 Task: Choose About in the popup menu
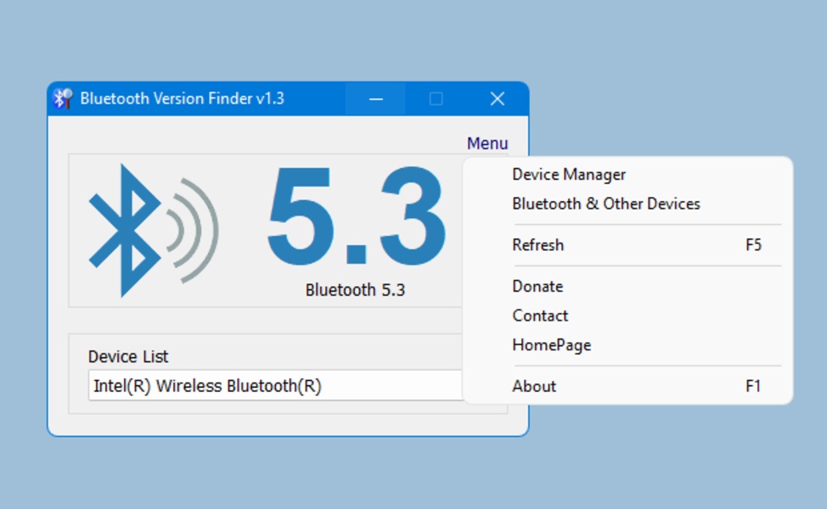tap(534, 386)
